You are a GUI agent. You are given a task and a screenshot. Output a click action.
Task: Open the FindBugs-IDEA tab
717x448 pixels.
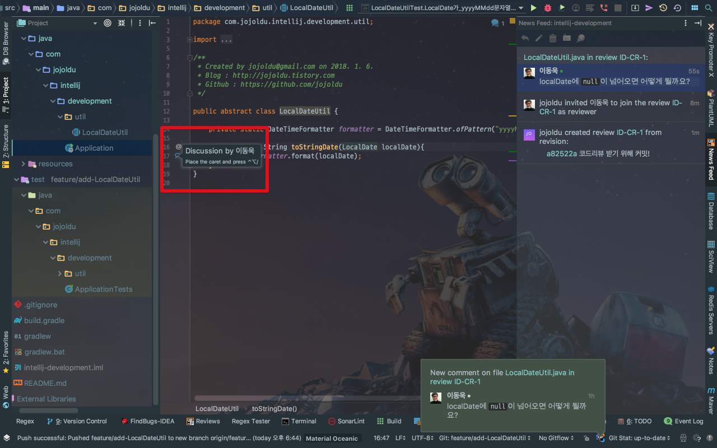(x=147, y=421)
